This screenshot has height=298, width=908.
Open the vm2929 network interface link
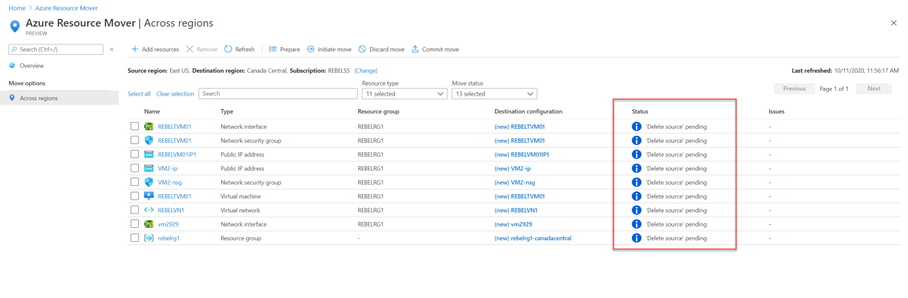[170, 224]
